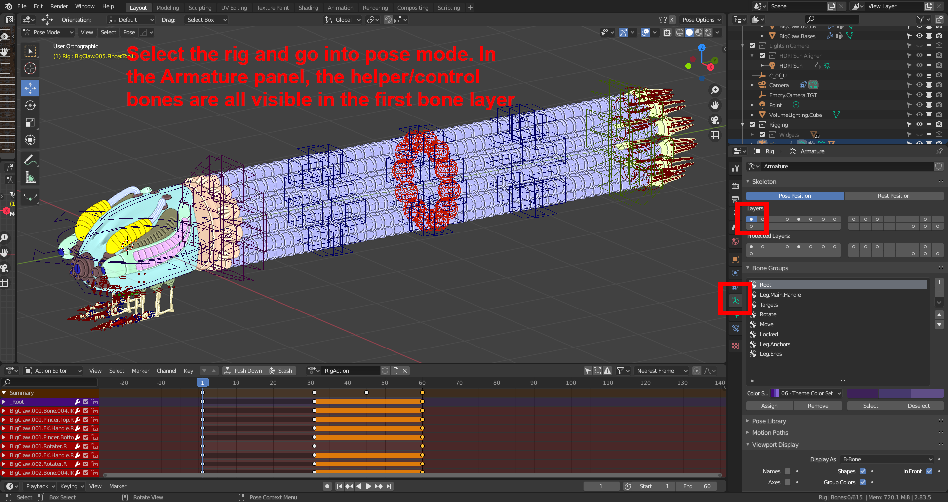Click the Rest Position button
The height and width of the screenshot is (502, 948).
[893, 196]
